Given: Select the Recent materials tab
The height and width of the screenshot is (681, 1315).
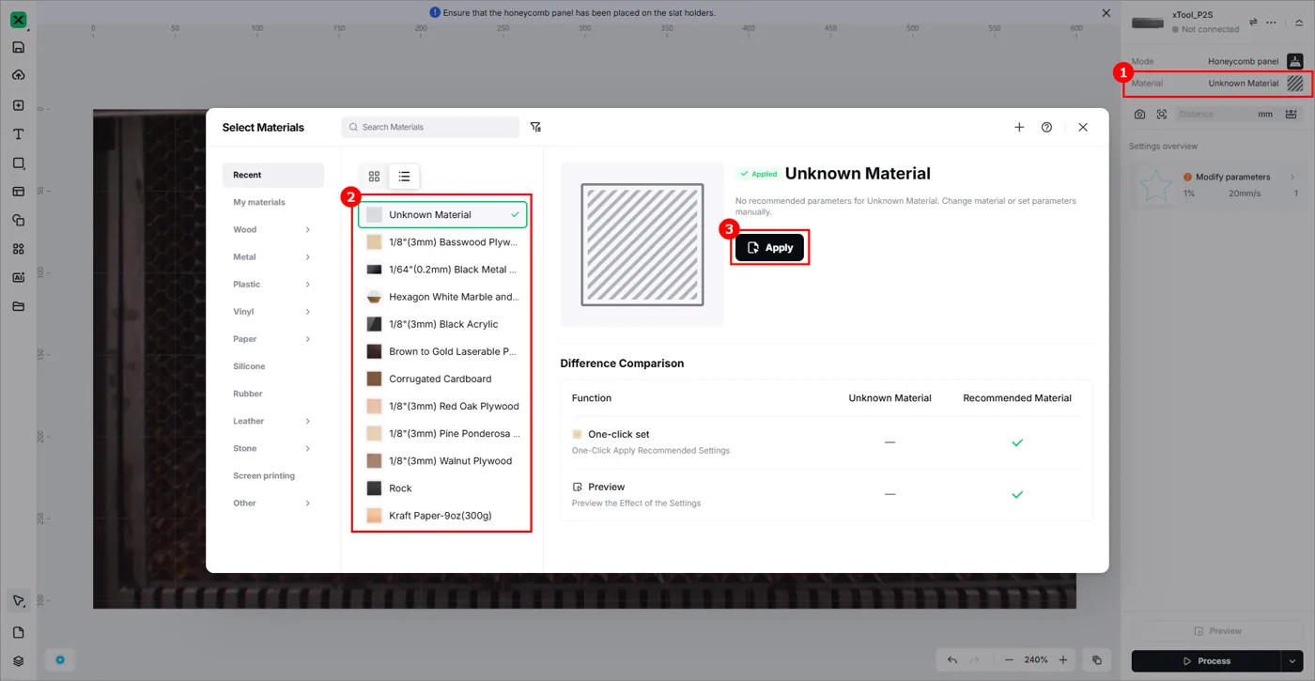Looking at the screenshot, I should [273, 175].
